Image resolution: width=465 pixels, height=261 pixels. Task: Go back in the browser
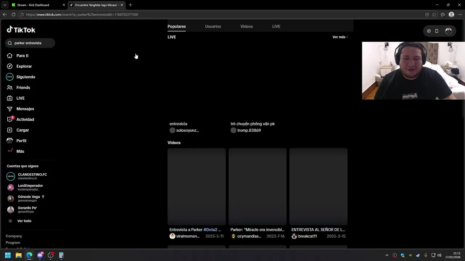5,14
